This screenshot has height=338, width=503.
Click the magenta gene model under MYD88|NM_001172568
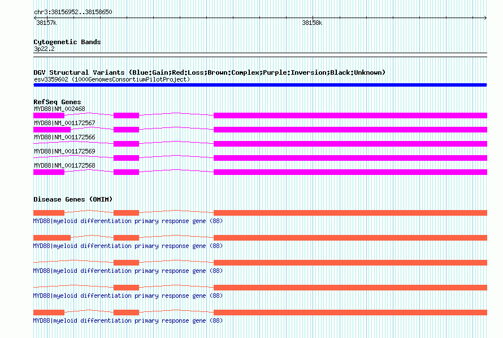click(x=260, y=172)
